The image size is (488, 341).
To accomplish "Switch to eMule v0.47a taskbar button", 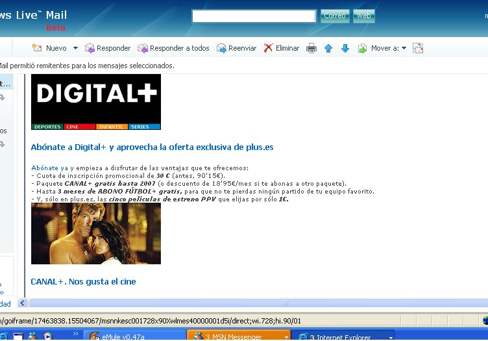I will tap(135, 336).
